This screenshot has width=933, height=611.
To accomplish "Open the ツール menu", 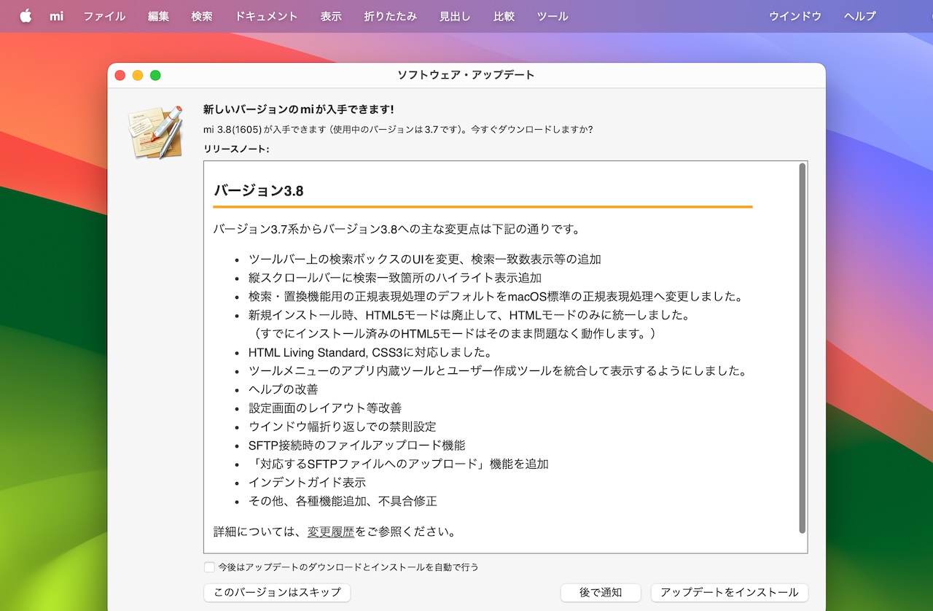I will 553,16.
